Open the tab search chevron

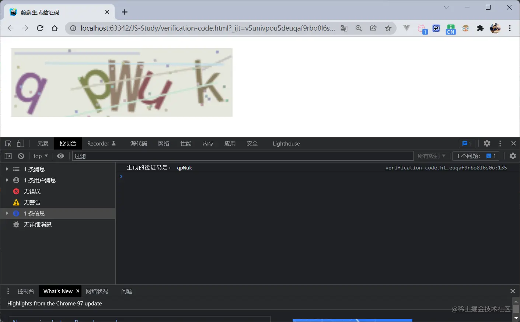click(446, 7)
